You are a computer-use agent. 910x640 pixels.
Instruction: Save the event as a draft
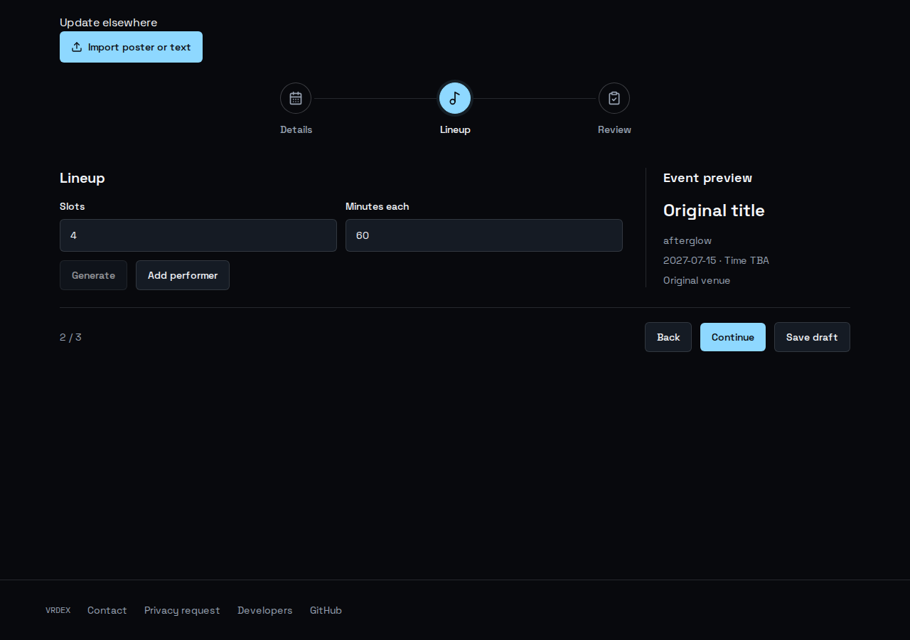point(812,337)
